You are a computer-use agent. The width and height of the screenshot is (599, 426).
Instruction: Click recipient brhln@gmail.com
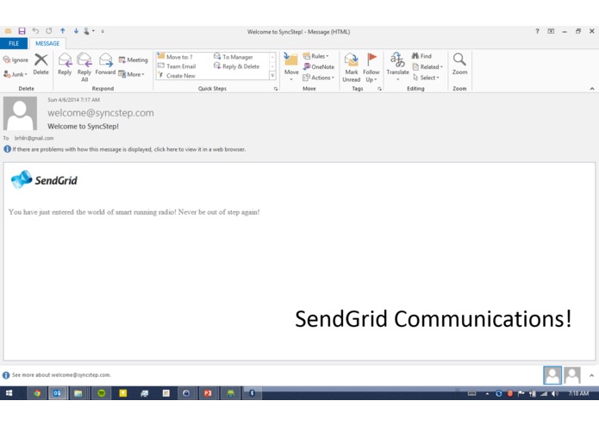(x=34, y=138)
